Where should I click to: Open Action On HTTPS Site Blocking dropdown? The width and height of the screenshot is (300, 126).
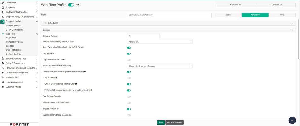pos(160,66)
